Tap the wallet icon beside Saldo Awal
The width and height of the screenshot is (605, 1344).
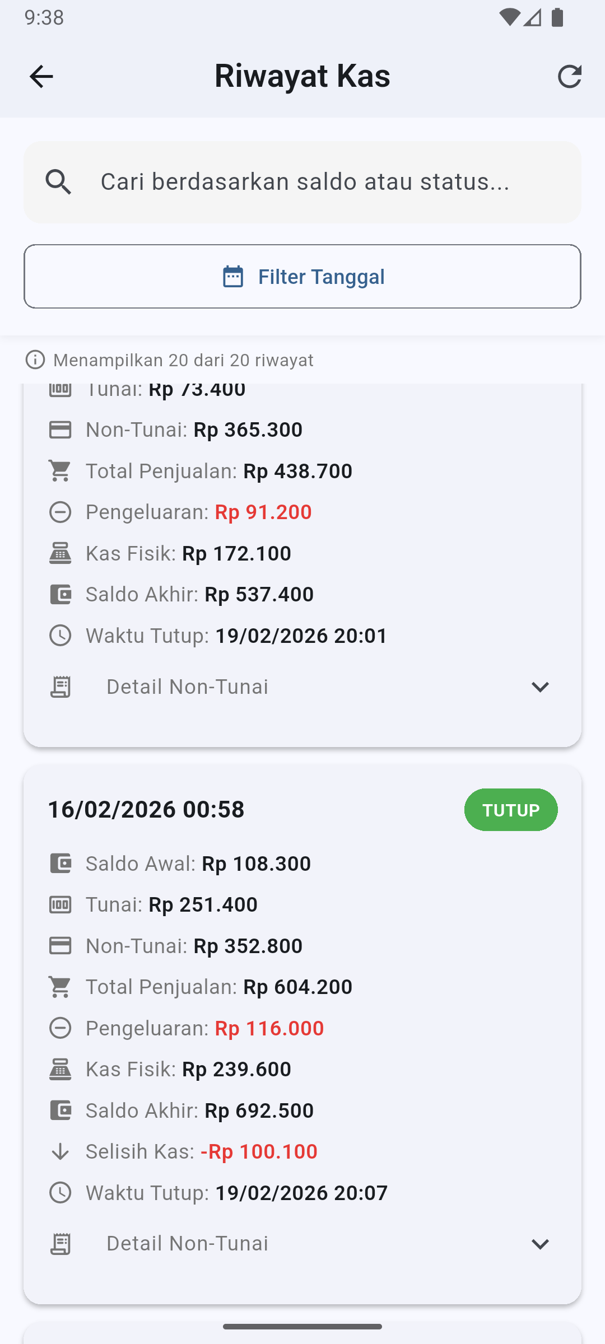pos(60,864)
